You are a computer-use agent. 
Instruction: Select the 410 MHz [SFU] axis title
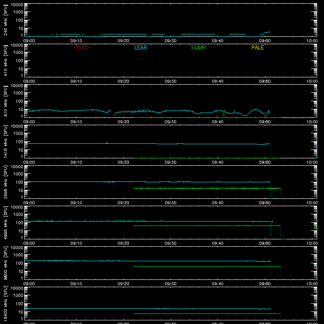pyautogui.click(x=5, y=60)
